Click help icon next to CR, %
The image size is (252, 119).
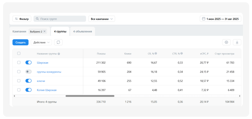(x=156, y=53)
